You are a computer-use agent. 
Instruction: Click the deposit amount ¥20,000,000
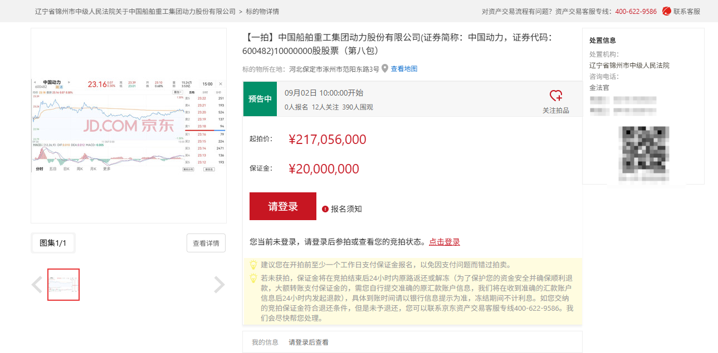pyautogui.click(x=324, y=169)
